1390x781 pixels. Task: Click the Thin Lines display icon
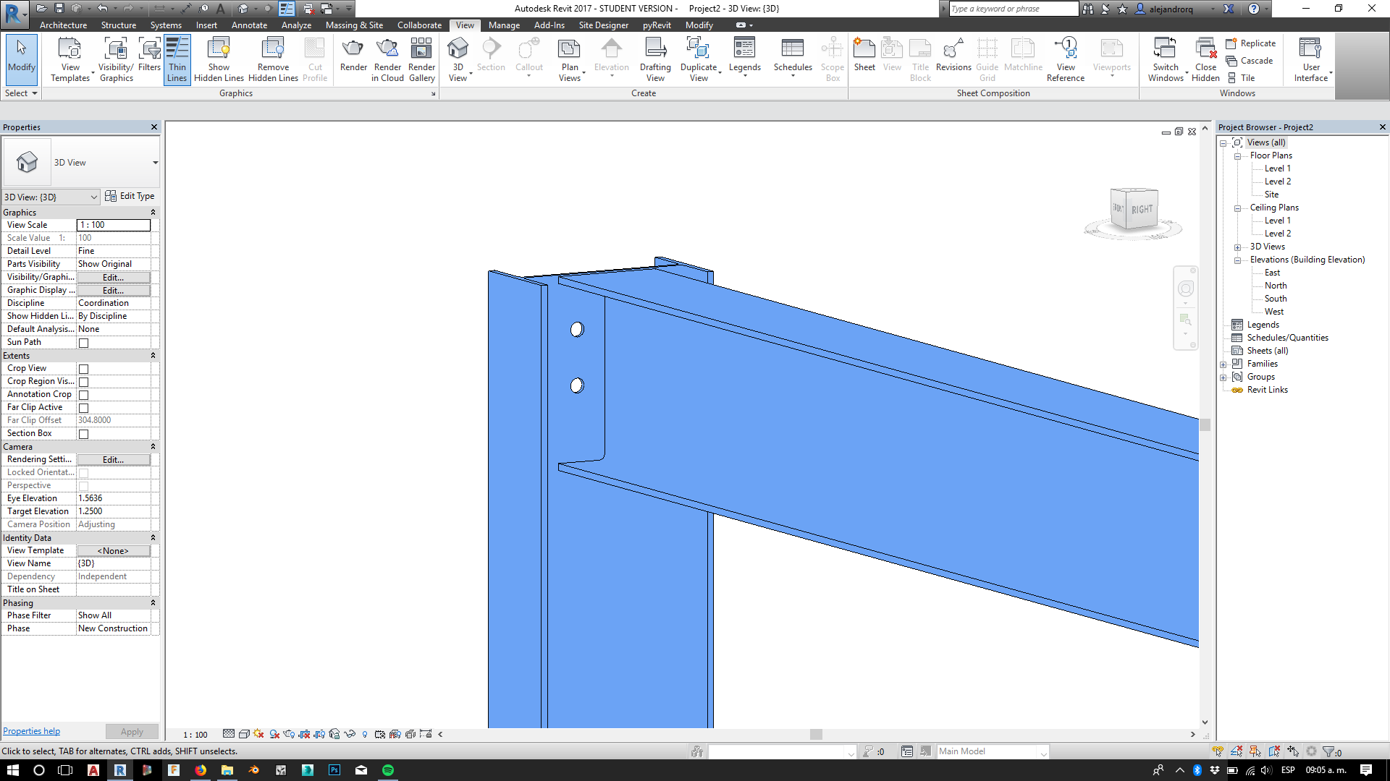click(177, 59)
